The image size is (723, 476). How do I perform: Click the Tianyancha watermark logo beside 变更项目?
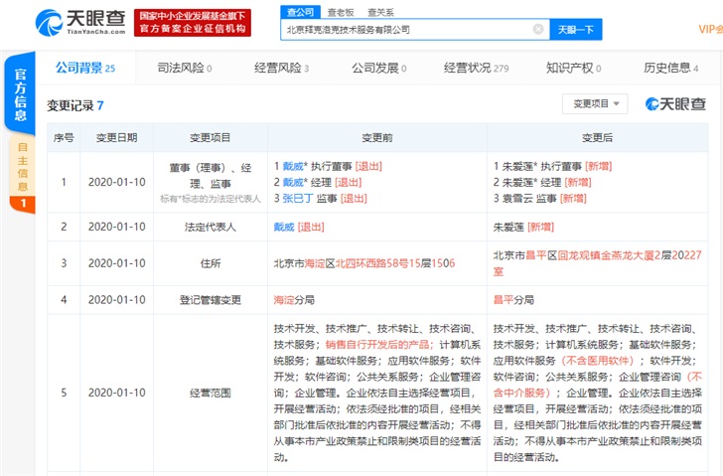coord(675,104)
